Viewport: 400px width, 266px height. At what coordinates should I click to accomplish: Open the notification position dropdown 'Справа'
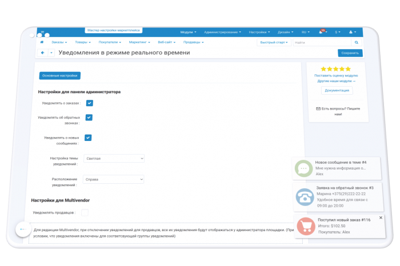(113, 179)
